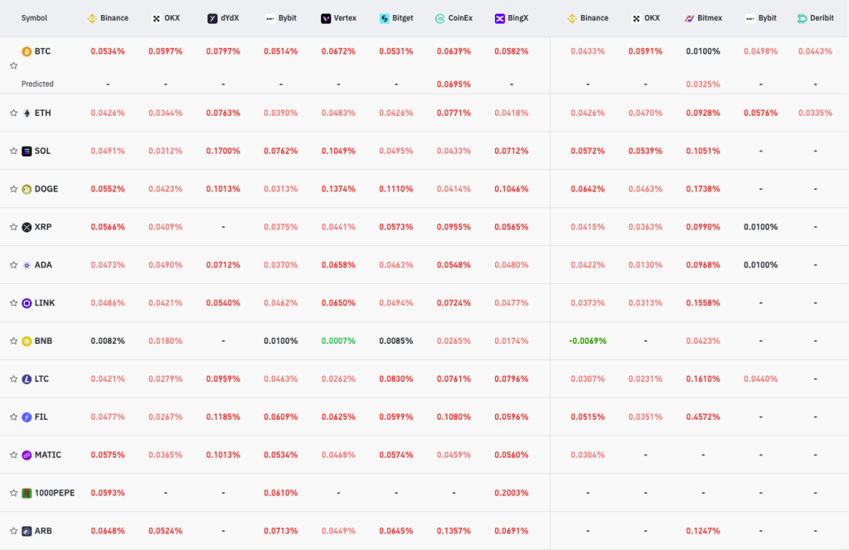Mark XRP as favorite via star
This screenshot has height=550, width=849.
13,227
